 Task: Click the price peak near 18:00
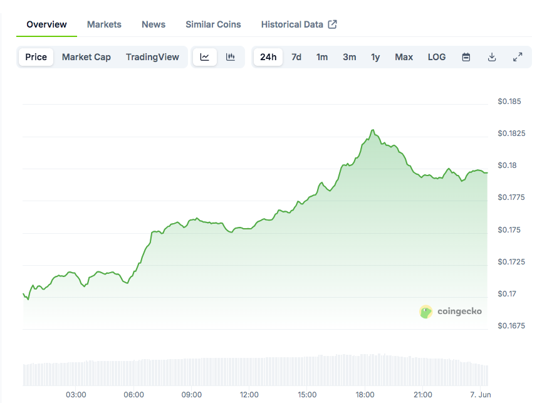coord(373,130)
